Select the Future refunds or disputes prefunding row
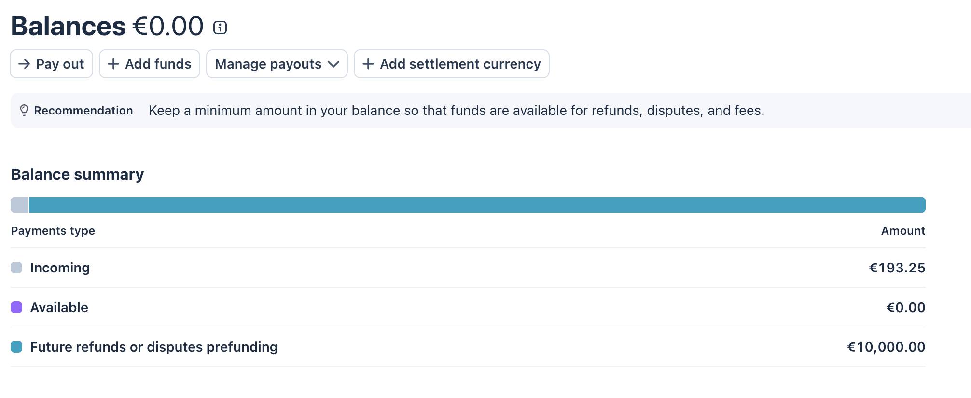 point(154,347)
